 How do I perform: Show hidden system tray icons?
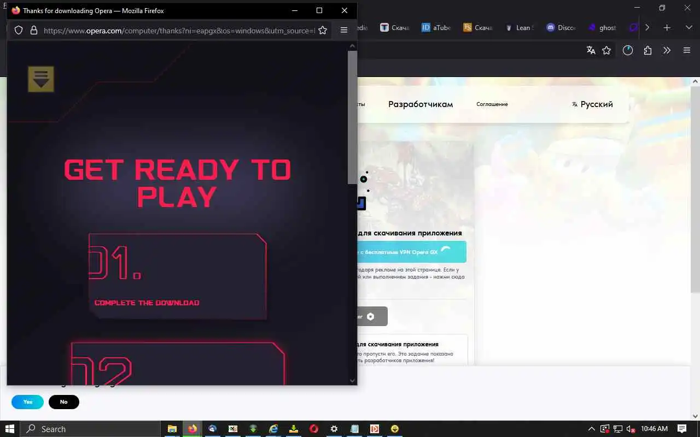(x=591, y=429)
